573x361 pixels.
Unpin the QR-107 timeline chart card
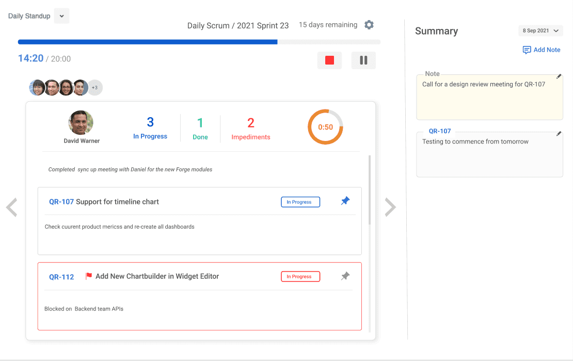(345, 201)
